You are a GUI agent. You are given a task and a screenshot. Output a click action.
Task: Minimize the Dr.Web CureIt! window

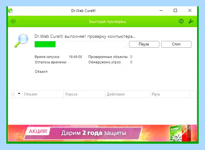coord(161,10)
